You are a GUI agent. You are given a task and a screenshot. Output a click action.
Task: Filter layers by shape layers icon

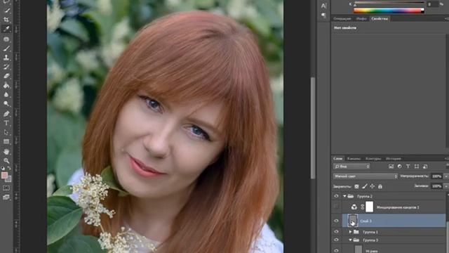tap(417, 167)
